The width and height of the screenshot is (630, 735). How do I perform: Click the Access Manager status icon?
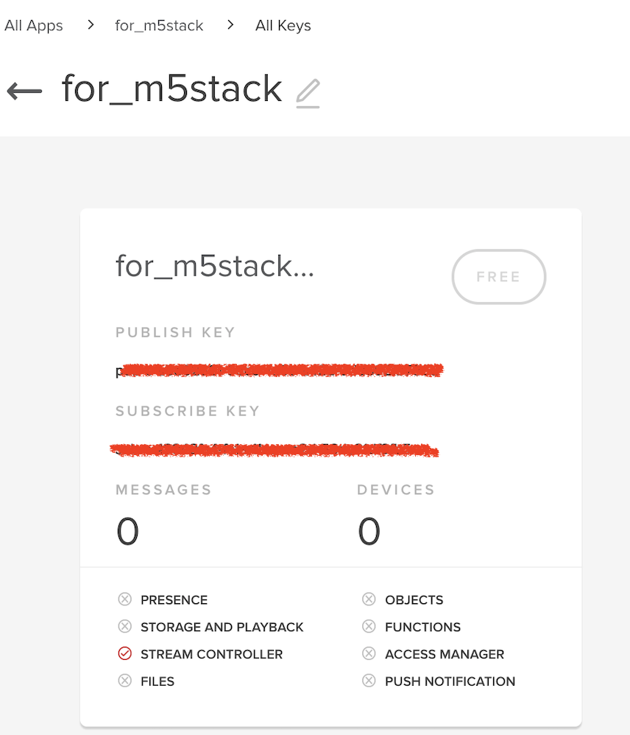click(369, 654)
